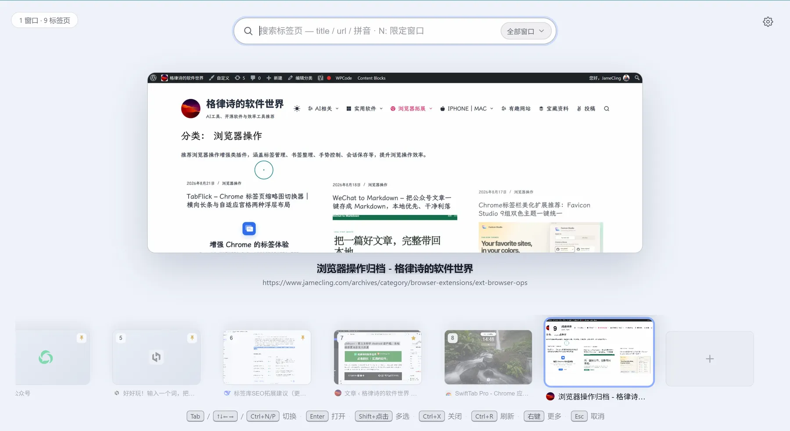Screen dimensions: 790x431
Task: Click the arrow keys '↑↓←→' hint chip
Action: [x=225, y=417]
